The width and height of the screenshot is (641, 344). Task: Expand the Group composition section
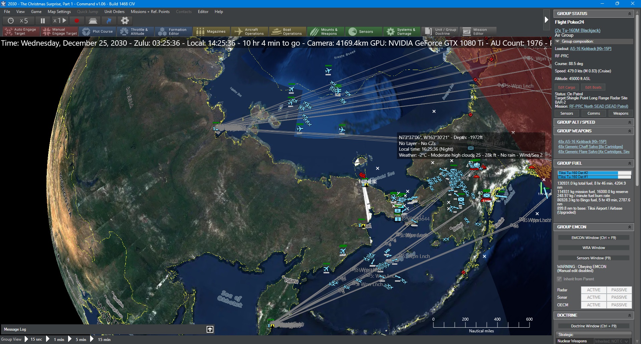[x=557, y=41]
